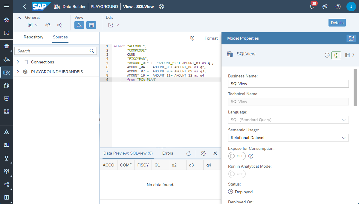Open the Export dropdown arrow
The image size is (359, 204).
[x=117, y=25]
